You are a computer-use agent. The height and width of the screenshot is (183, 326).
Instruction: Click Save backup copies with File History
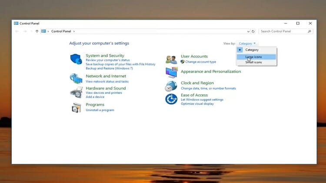click(x=120, y=64)
